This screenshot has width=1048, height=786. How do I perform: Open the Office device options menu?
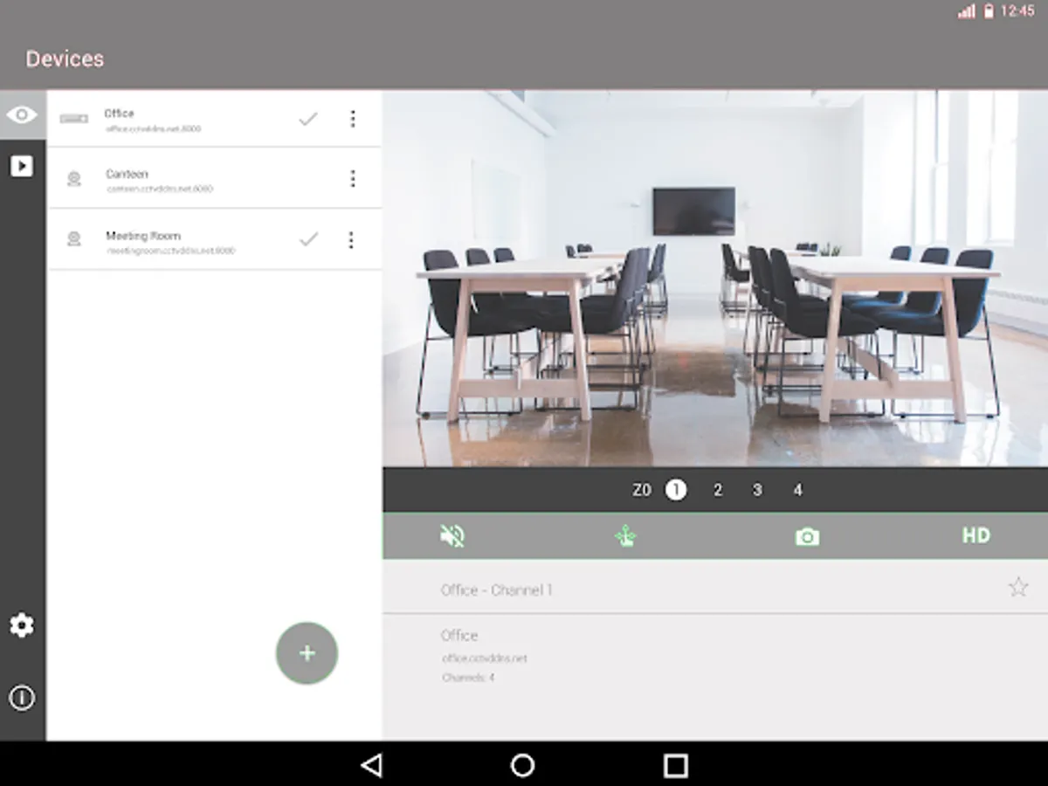click(353, 119)
